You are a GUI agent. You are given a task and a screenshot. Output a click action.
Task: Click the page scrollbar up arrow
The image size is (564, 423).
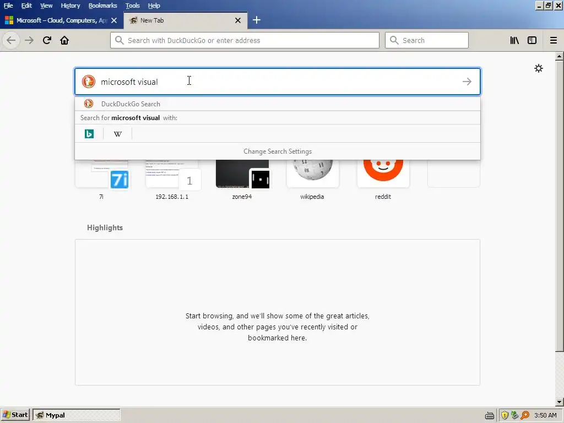560,56
